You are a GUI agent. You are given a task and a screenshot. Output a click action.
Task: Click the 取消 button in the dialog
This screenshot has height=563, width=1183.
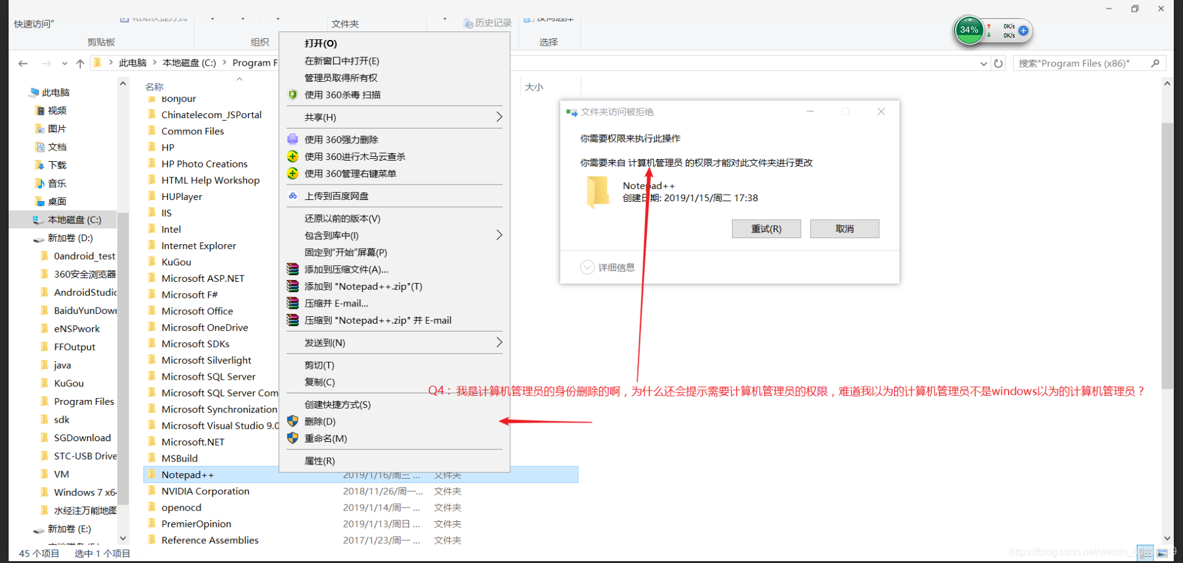coord(844,229)
